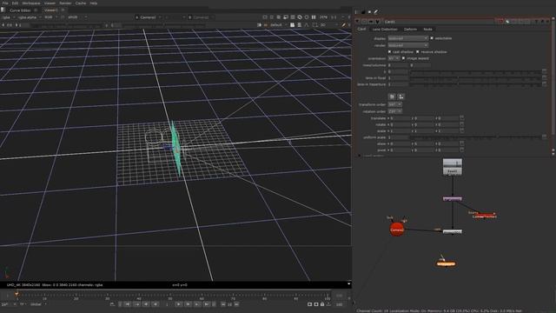The image size is (556, 313).
Task: Open the transform order dropdown
Action: pos(394,104)
